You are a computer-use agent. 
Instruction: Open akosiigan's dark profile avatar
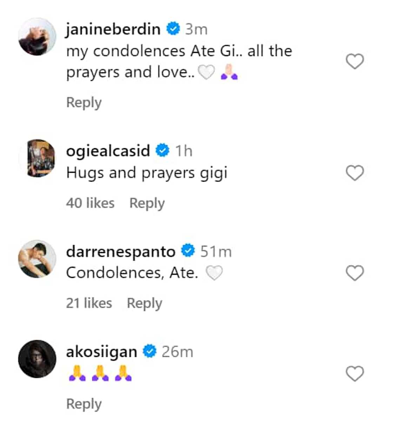[37, 359]
